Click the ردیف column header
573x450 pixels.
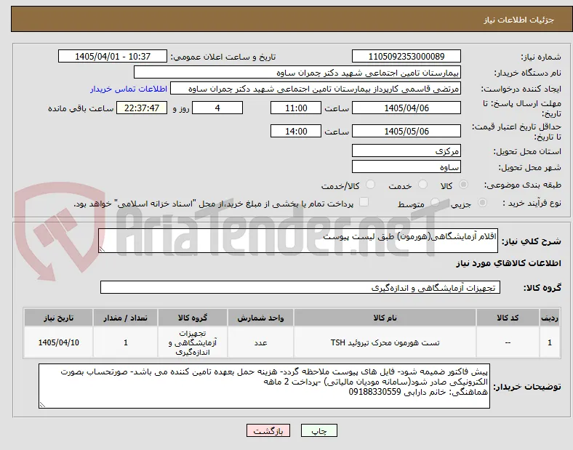click(x=550, y=318)
